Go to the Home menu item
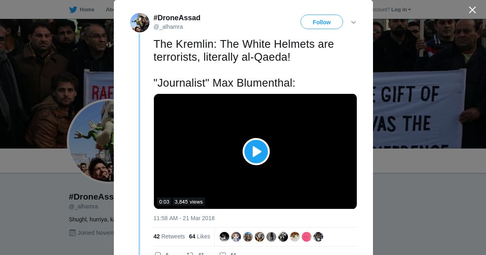The image size is (486, 255). (87, 10)
